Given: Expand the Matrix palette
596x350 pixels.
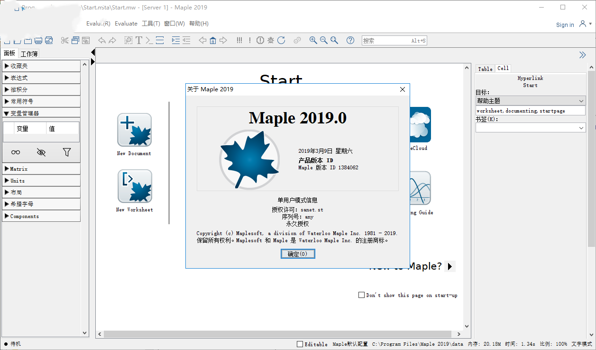Looking at the screenshot, I should click(x=41, y=169).
